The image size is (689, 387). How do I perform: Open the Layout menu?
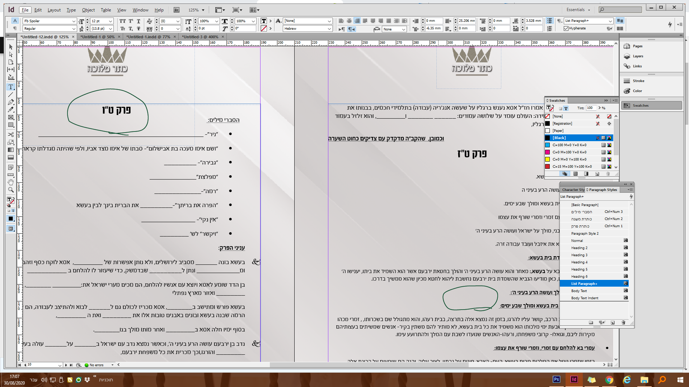click(x=54, y=10)
